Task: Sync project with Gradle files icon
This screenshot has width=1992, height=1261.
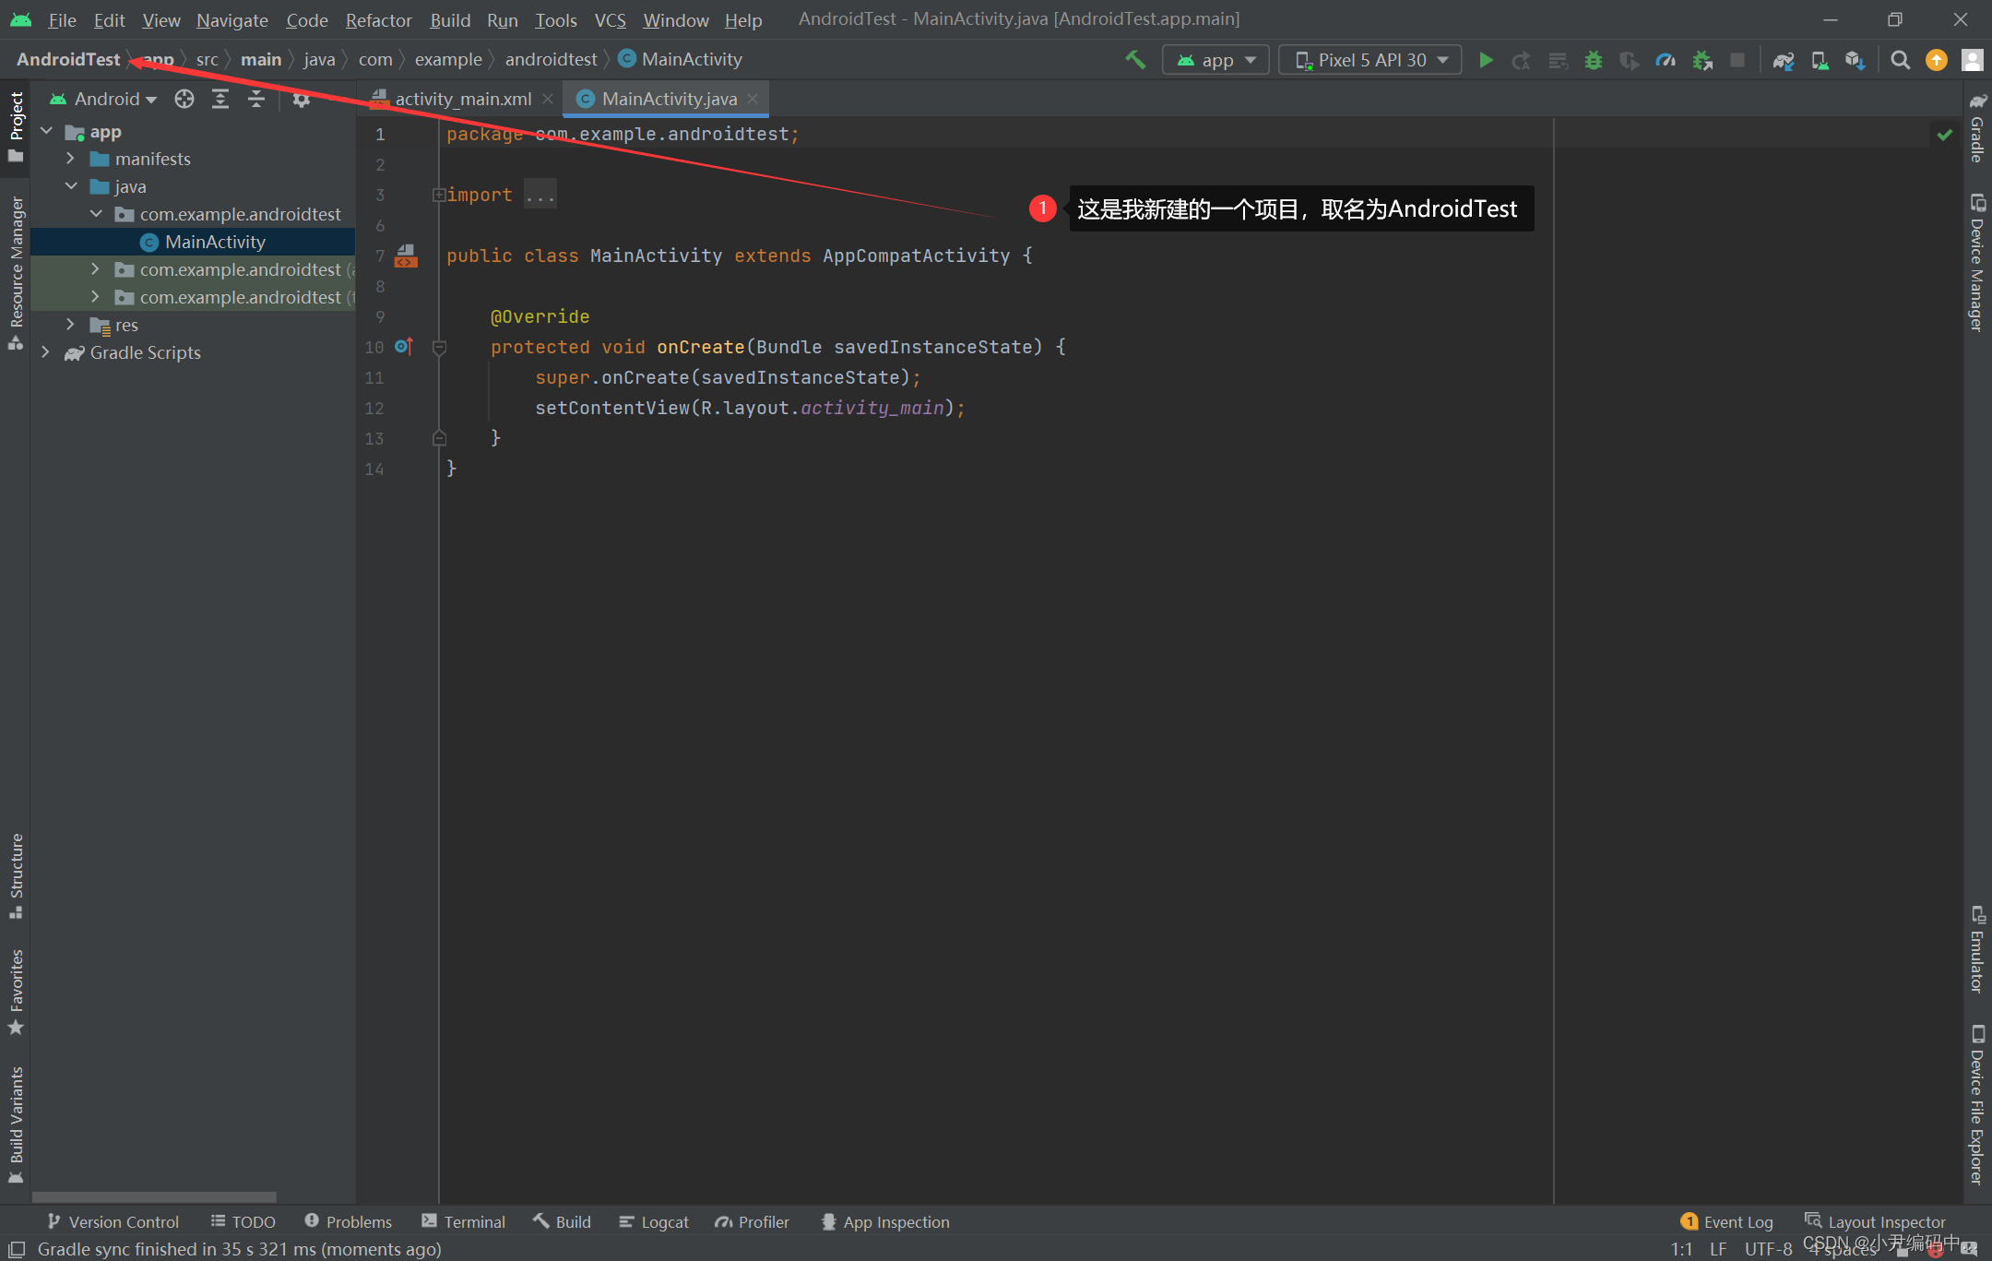Action: click(x=1784, y=60)
